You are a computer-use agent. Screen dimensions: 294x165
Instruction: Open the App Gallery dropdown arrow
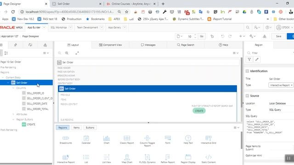[x=124, y=27]
